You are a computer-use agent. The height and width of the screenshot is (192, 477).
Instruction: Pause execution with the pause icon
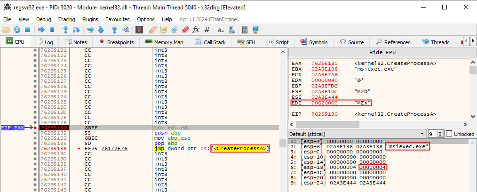pyautogui.click(x=52, y=30)
